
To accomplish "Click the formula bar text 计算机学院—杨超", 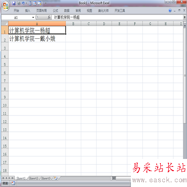I will click(x=67, y=17).
